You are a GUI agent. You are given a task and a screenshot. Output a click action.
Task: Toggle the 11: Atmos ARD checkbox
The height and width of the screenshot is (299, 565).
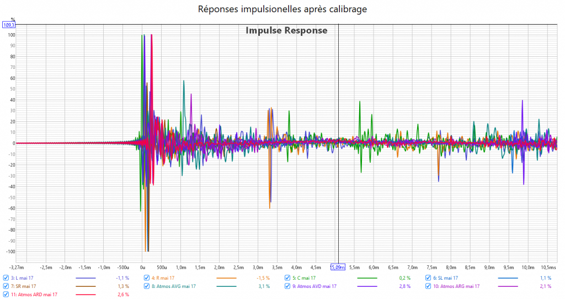coord(6,295)
